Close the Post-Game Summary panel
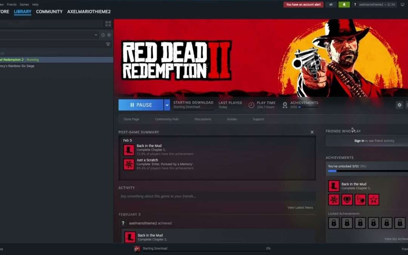 point(312,132)
